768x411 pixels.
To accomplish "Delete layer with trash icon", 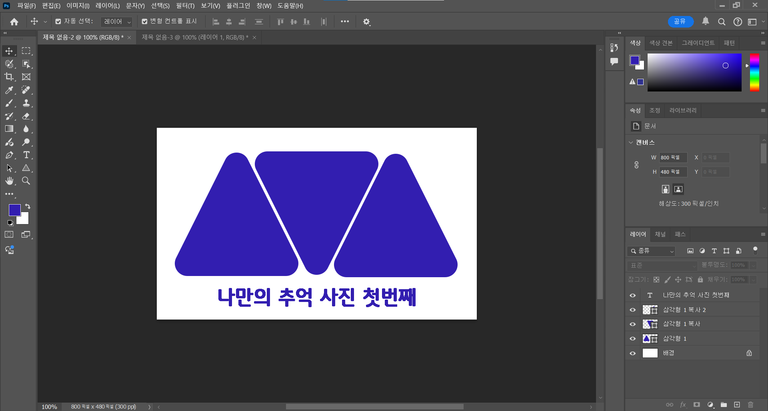I will coord(750,405).
